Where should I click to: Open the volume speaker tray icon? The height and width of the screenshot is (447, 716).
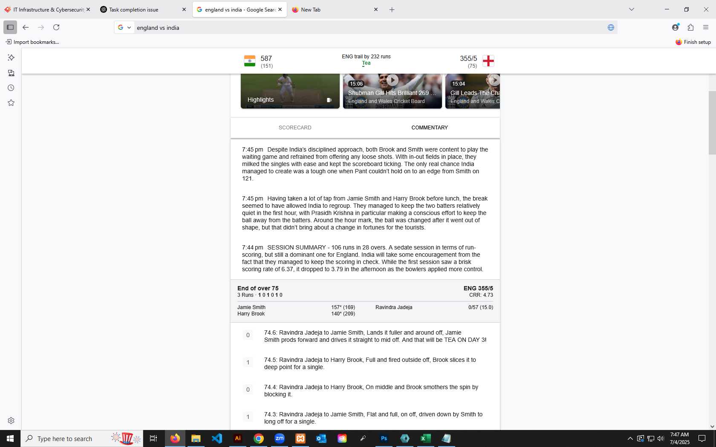[661, 438]
